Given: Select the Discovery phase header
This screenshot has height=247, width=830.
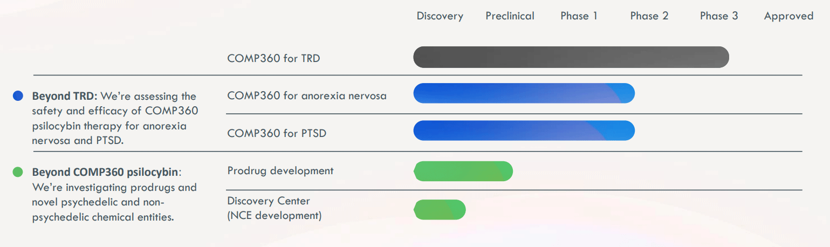Looking at the screenshot, I should 440,16.
